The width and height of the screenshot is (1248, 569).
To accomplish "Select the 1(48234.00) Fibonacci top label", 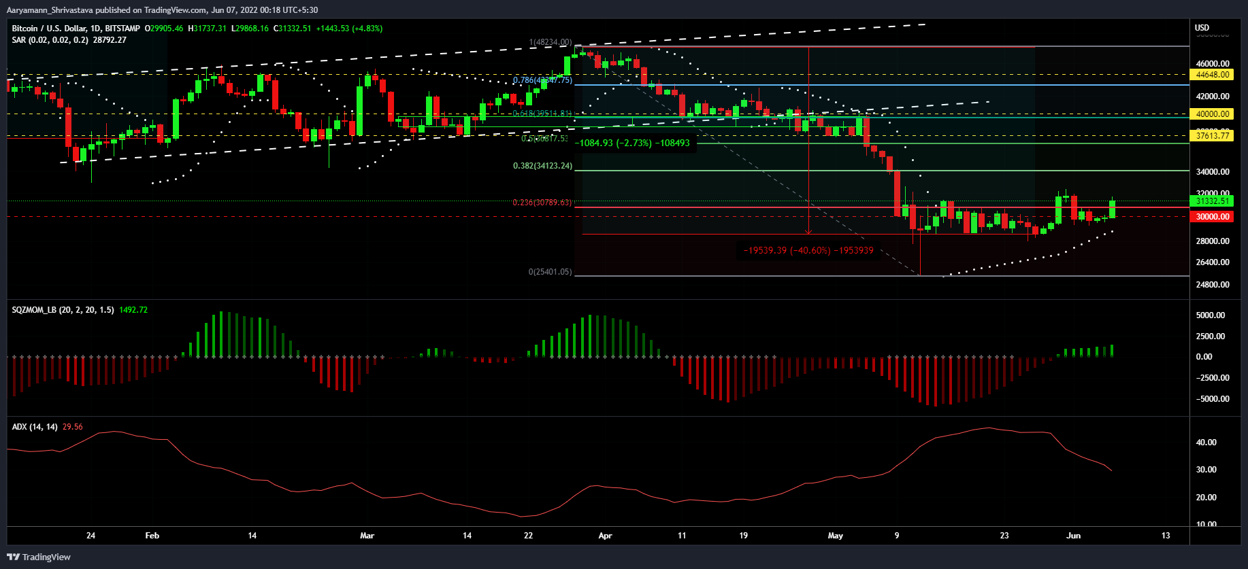I will coord(550,42).
